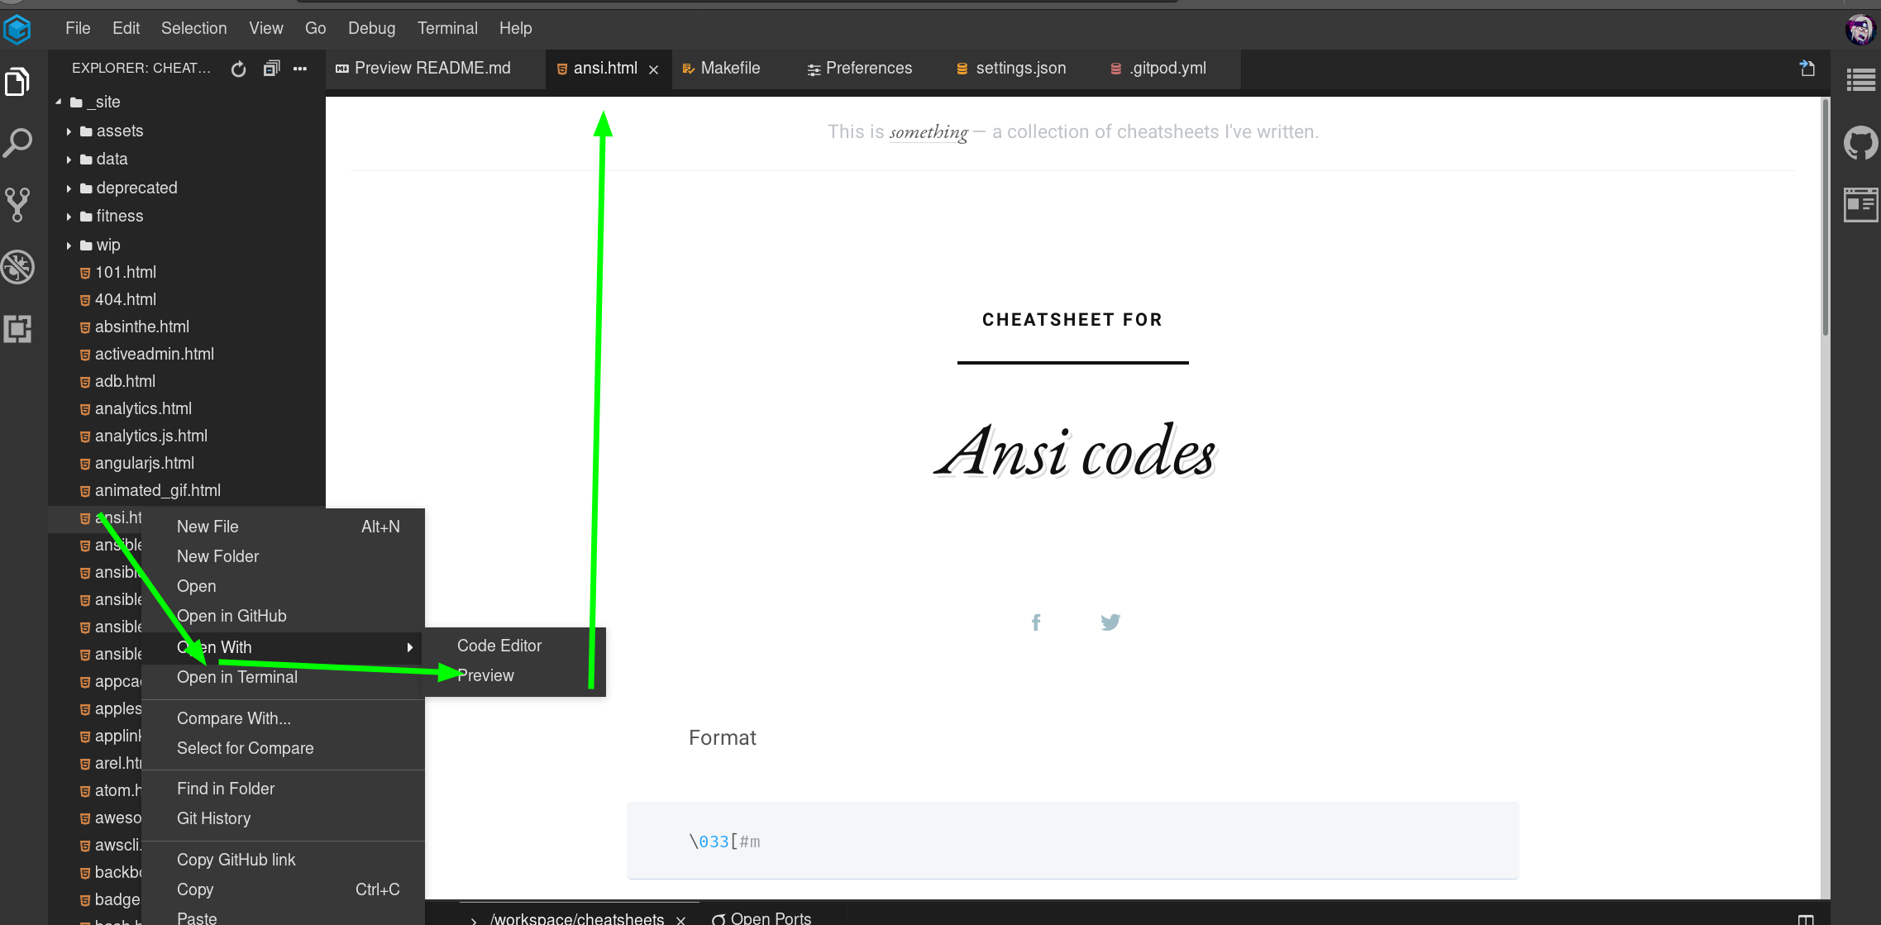Open the Open With submenu
The width and height of the screenshot is (1881, 925).
pyautogui.click(x=213, y=647)
